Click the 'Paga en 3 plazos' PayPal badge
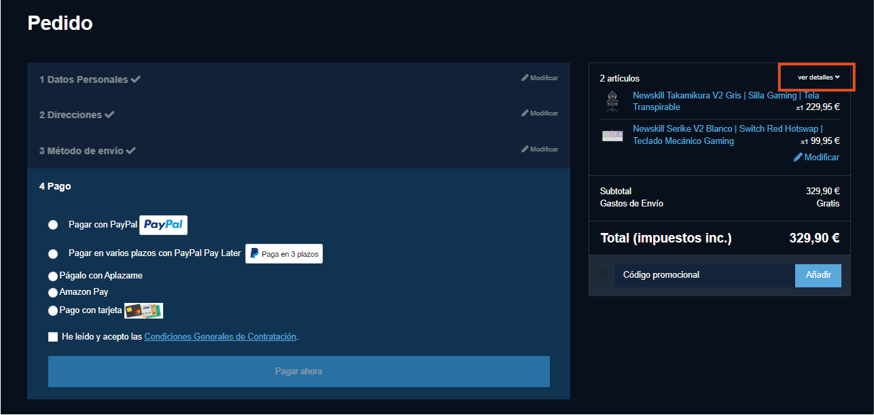This screenshot has height=415, width=874. click(x=284, y=253)
